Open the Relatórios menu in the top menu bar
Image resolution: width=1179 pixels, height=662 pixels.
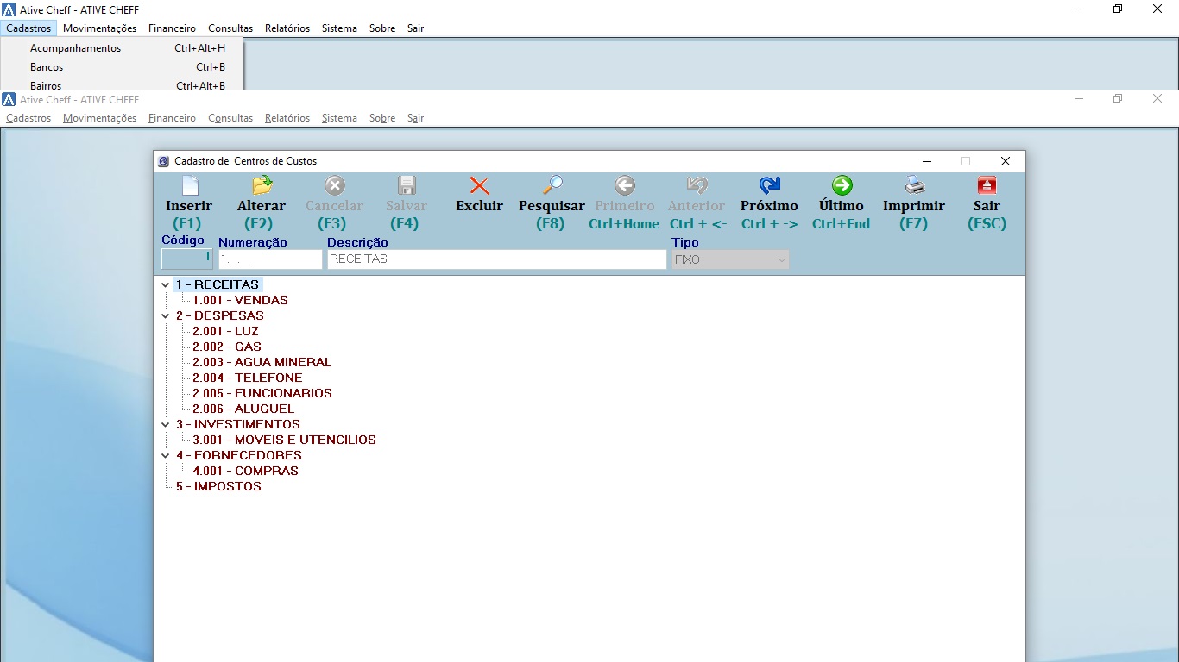pyautogui.click(x=287, y=28)
